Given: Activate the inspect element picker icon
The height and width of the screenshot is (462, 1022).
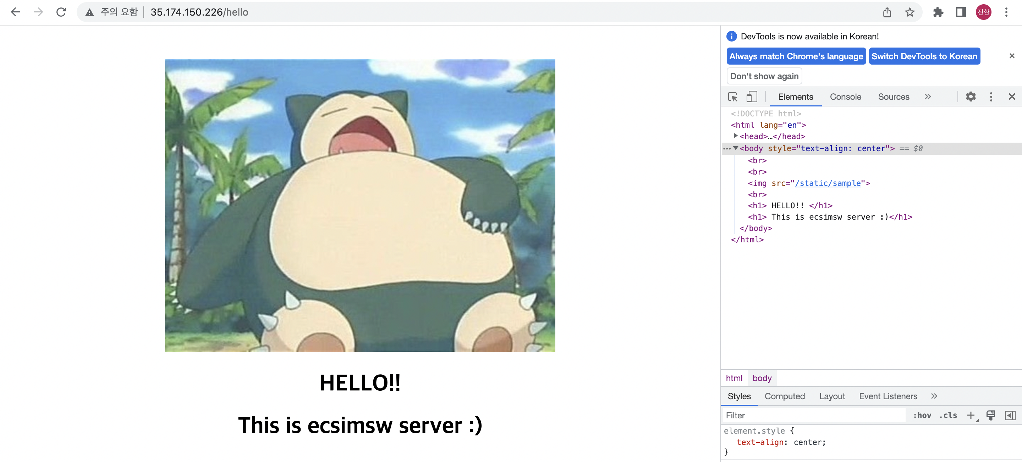Looking at the screenshot, I should [x=732, y=97].
